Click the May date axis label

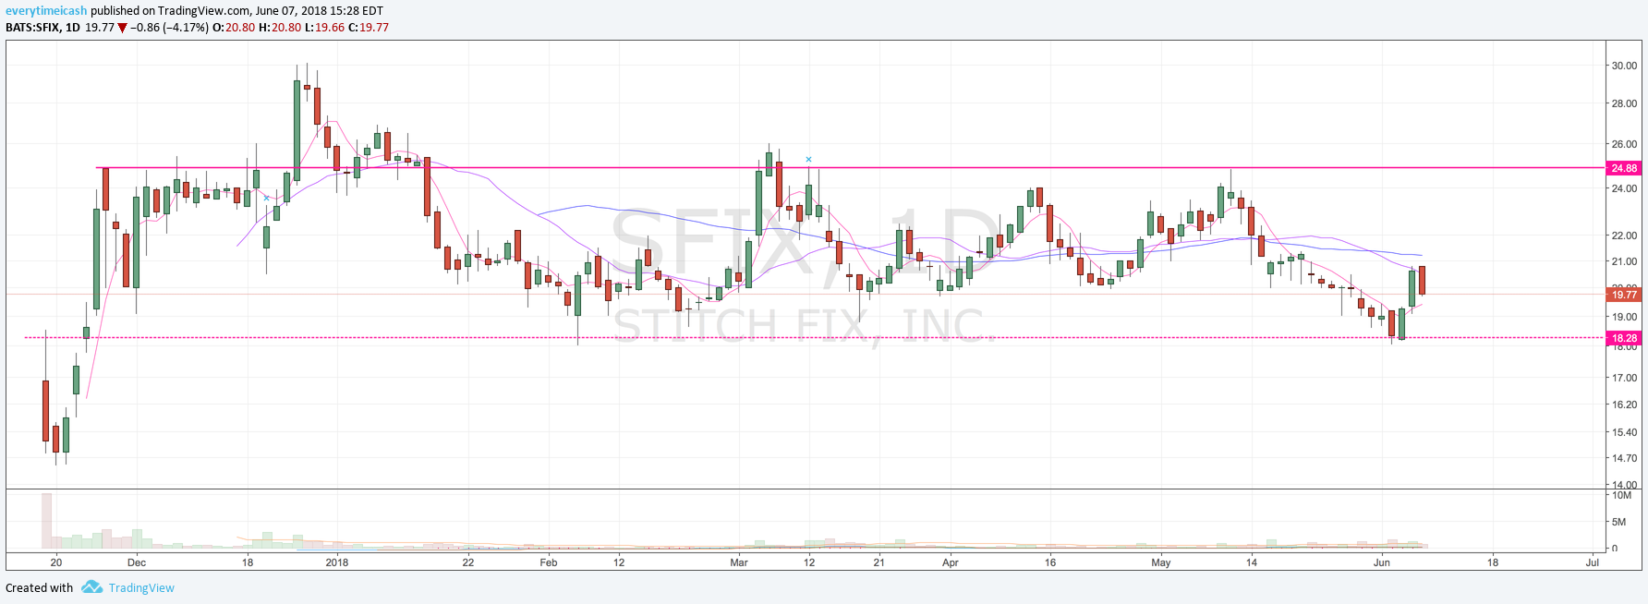1161,562
